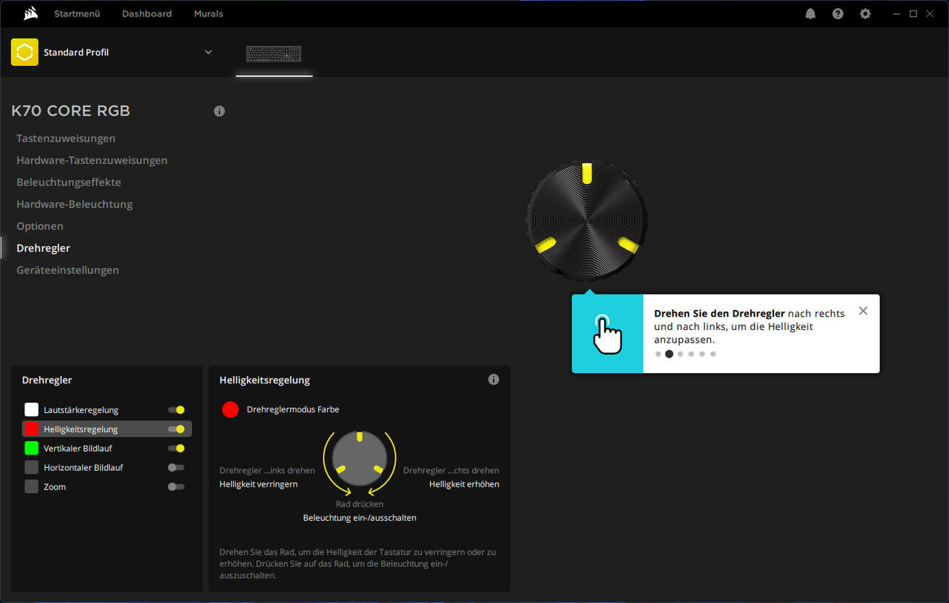Open the Murals tab

208,13
